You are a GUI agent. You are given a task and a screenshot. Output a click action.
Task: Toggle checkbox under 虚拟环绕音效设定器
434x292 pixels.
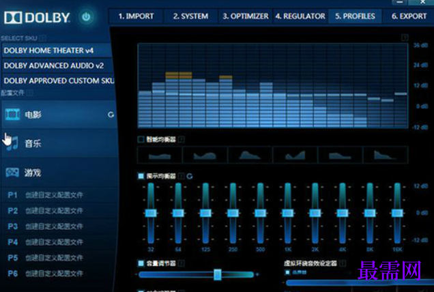click(x=287, y=273)
